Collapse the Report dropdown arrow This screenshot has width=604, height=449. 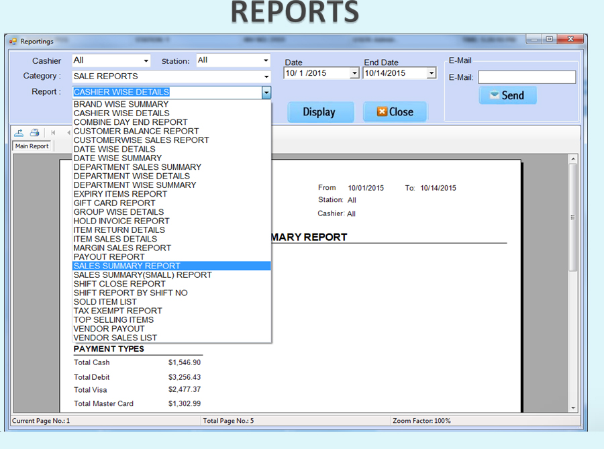point(266,93)
